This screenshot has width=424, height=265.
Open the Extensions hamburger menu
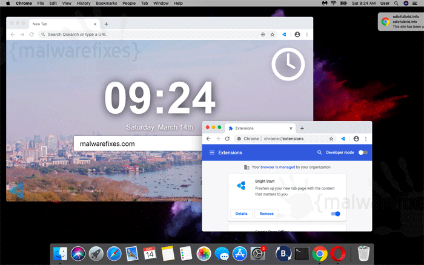tap(212, 152)
